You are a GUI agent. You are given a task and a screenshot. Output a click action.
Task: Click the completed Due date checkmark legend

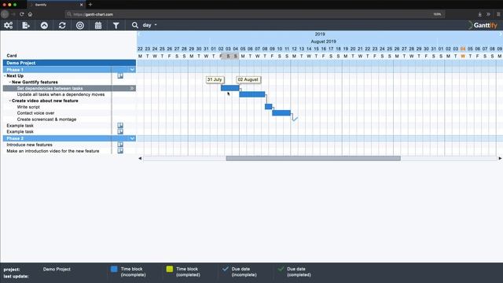click(x=281, y=269)
